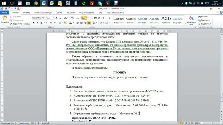Click the word count in status bar

(x=26, y=123)
